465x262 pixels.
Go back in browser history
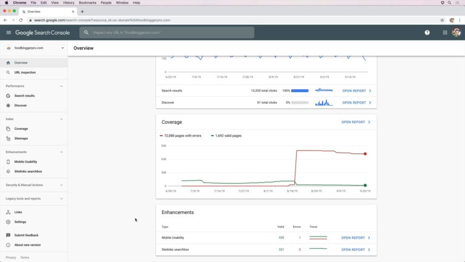pyautogui.click(x=5, y=20)
